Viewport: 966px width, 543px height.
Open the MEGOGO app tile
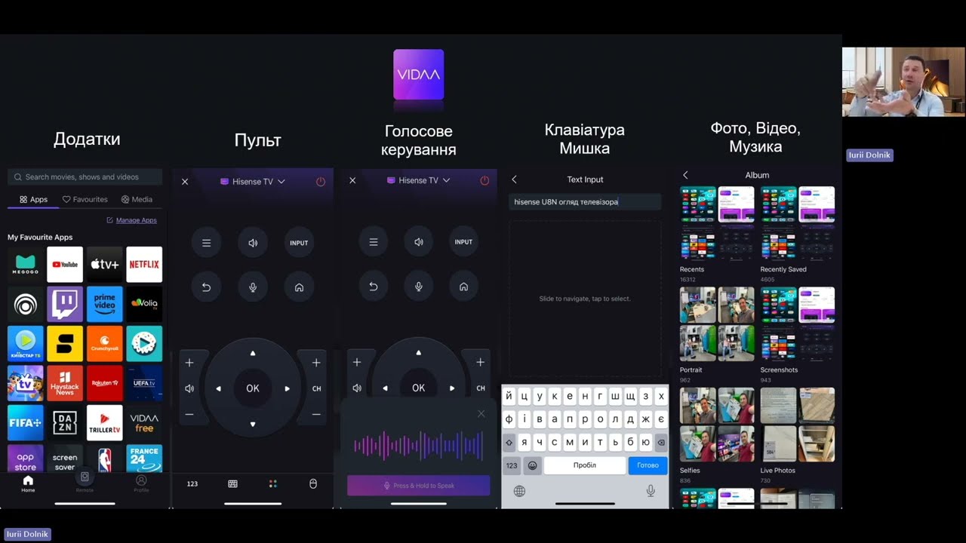(x=26, y=264)
